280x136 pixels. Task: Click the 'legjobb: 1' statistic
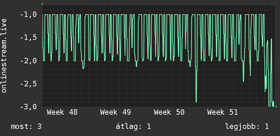point(247,127)
